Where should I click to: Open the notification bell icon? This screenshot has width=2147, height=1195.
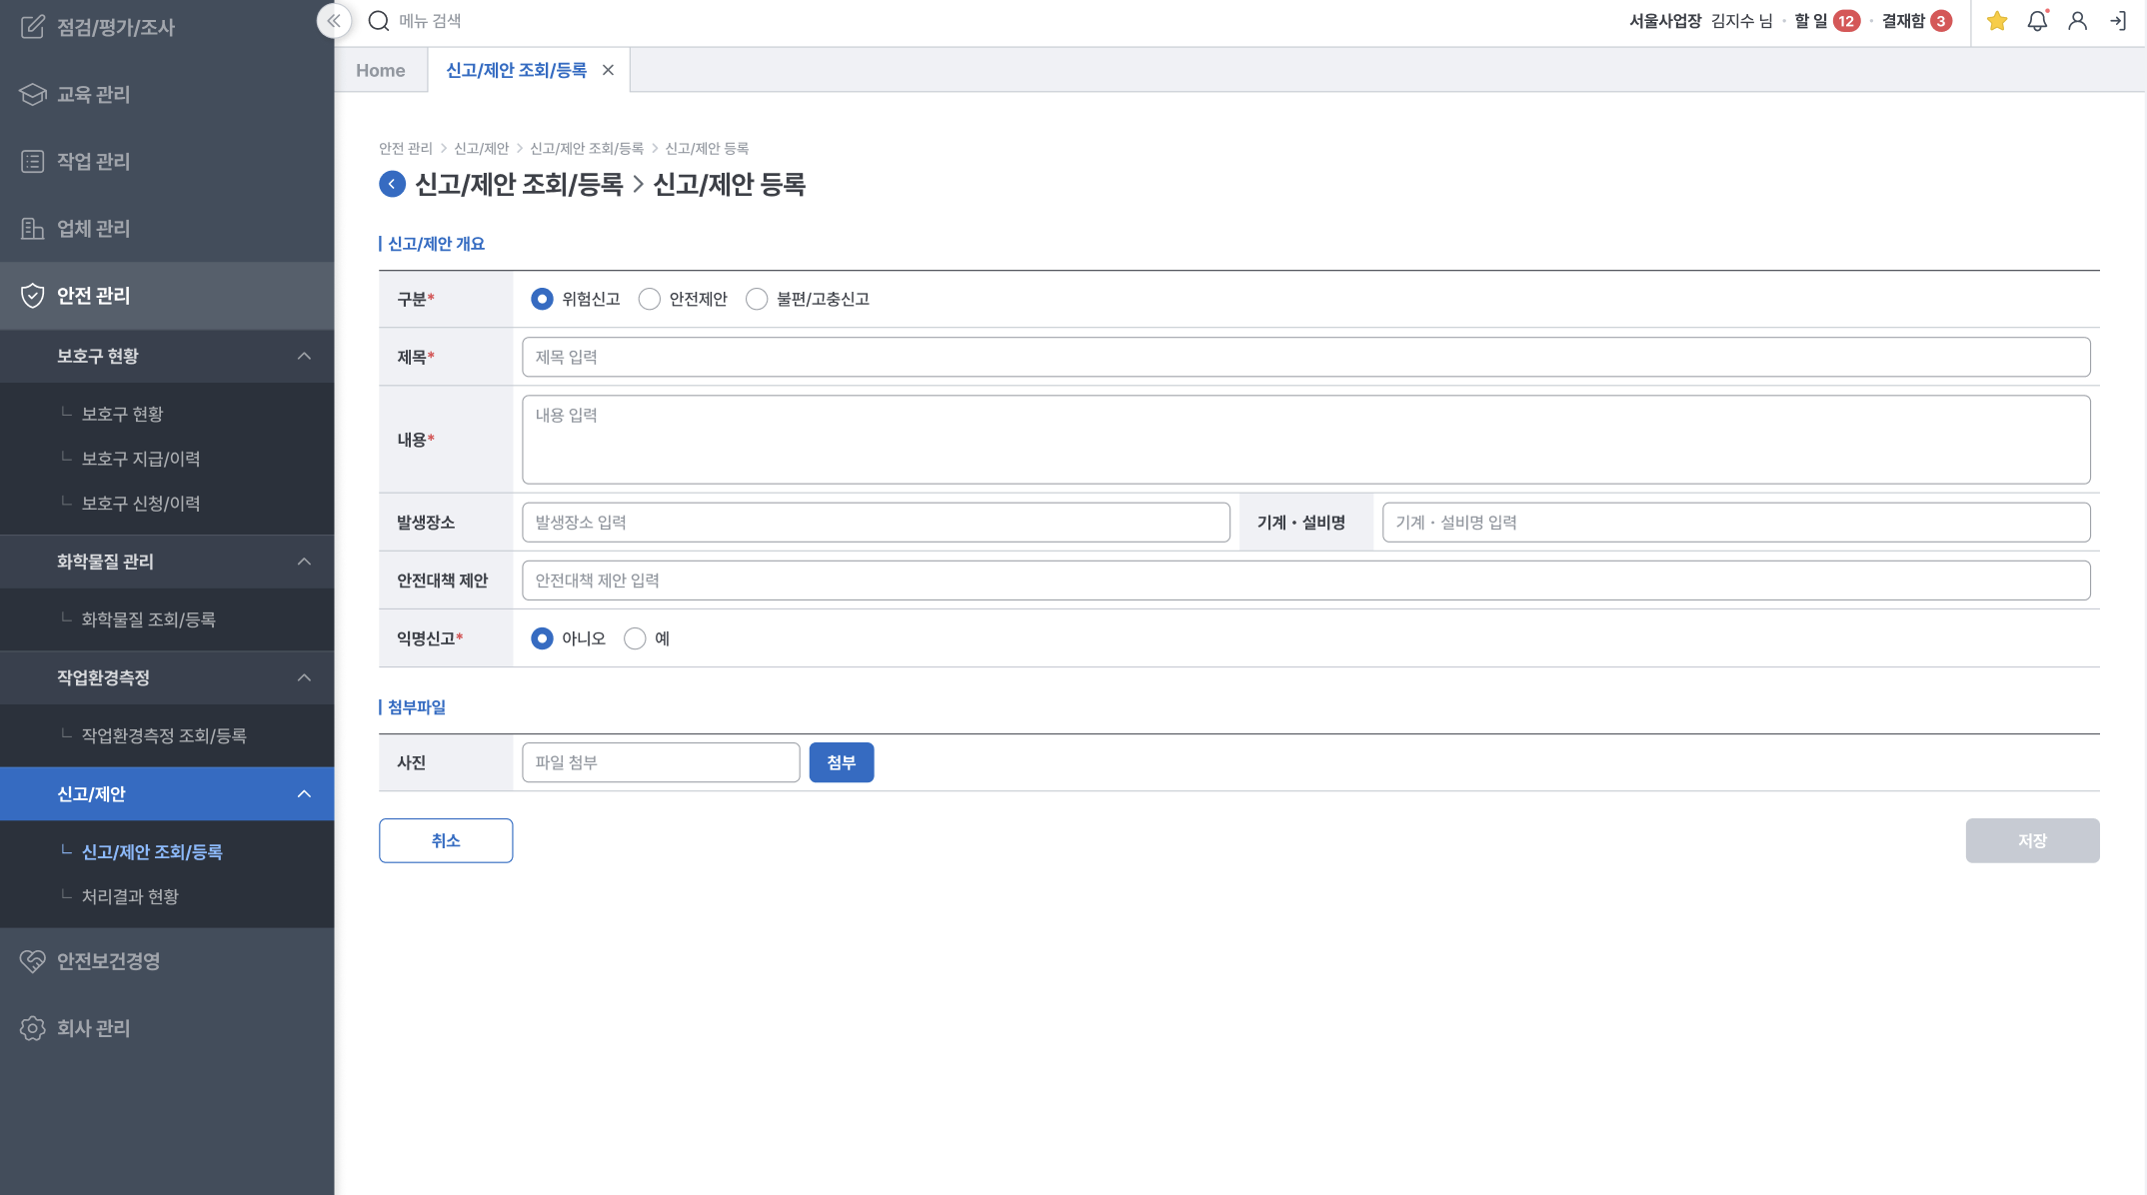coord(2037,21)
